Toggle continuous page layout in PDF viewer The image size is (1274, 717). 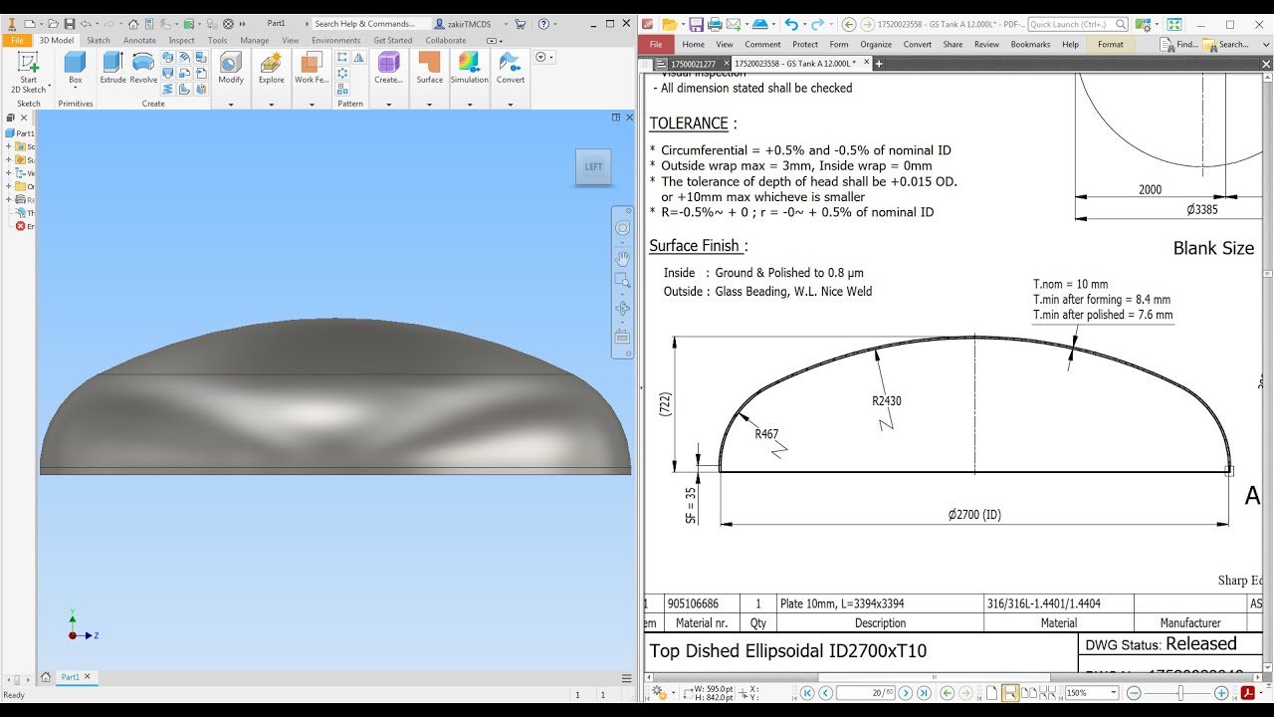[x=1010, y=693]
